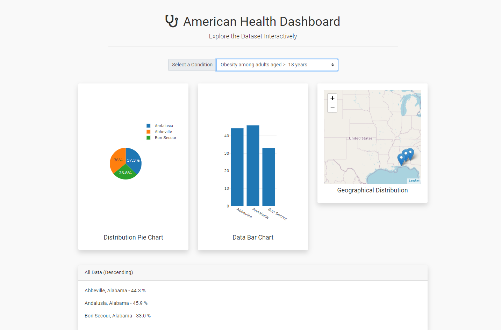Click the Select a Condition label
The height and width of the screenshot is (330, 501).
(x=192, y=65)
